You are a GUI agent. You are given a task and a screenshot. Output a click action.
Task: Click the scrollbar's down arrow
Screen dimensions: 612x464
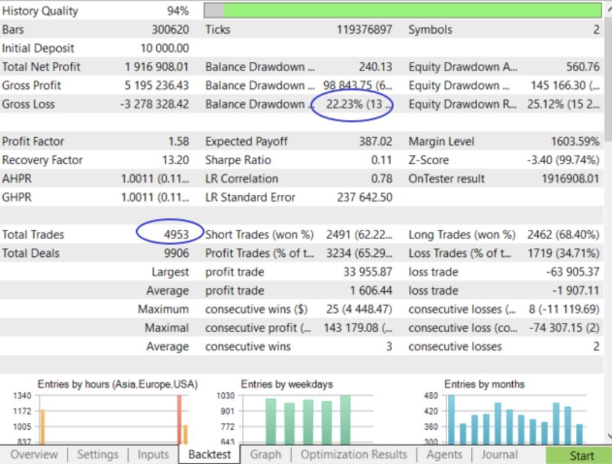click(609, 436)
